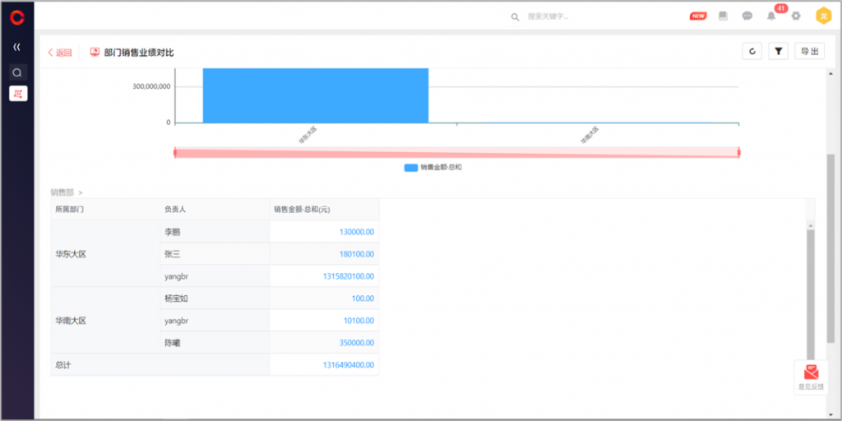Open notifications bell with 41 badge
The image size is (842, 421).
(771, 16)
